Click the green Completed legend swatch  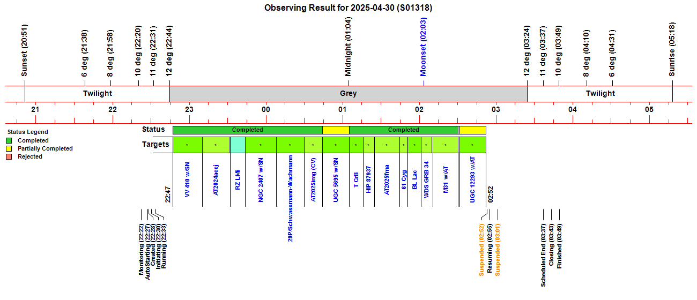(x=9, y=140)
